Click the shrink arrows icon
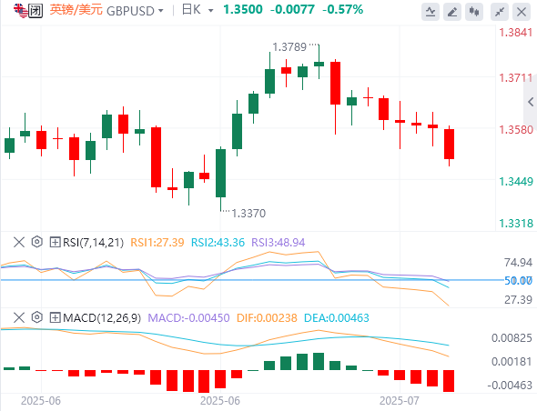Screen dimensions: 537x411 (500, 12)
